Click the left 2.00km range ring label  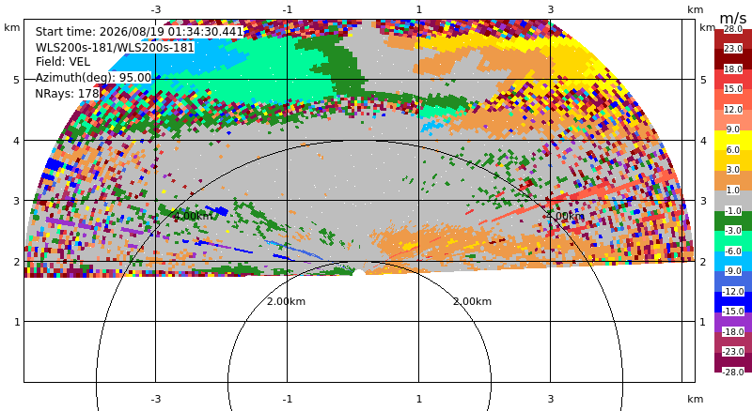point(286,301)
